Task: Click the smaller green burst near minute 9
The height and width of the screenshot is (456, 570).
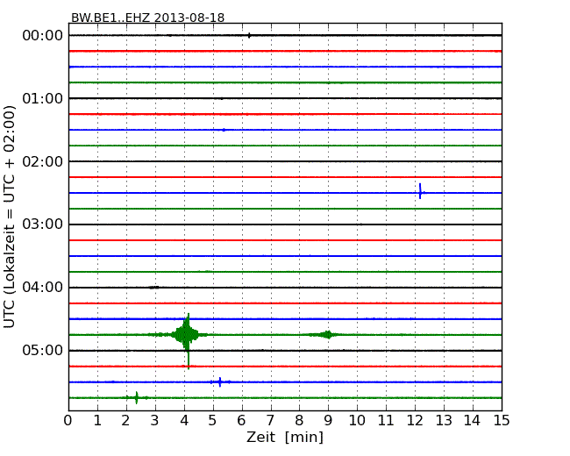Action: coord(327,335)
